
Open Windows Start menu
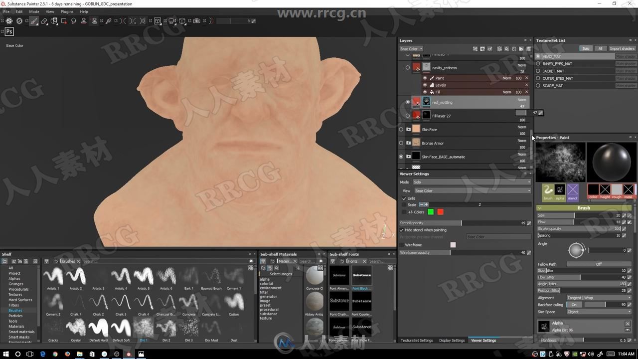tap(5, 354)
